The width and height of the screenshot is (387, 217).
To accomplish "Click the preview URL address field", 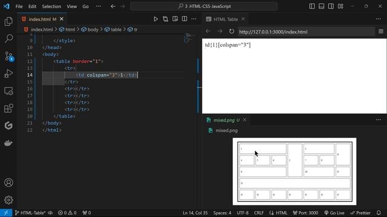I will coord(306,32).
